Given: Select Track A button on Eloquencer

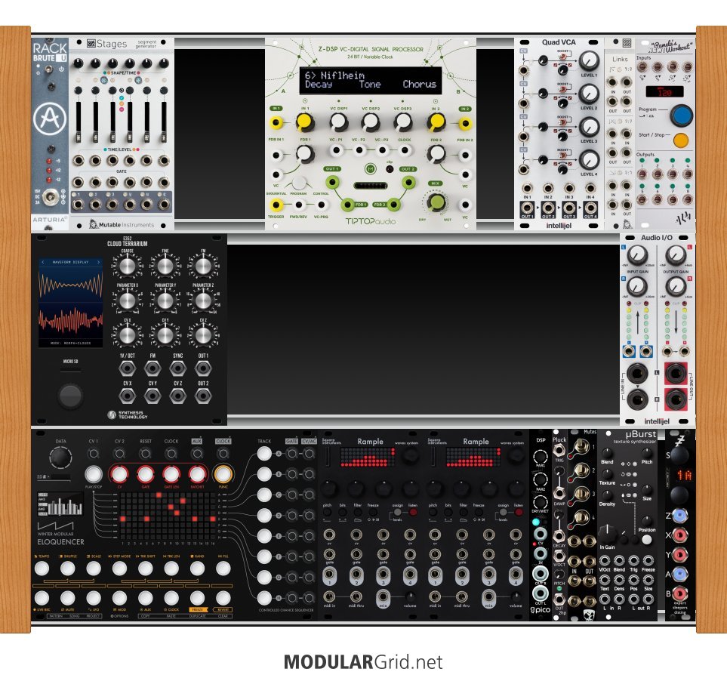Looking at the screenshot, I should coord(264,454).
